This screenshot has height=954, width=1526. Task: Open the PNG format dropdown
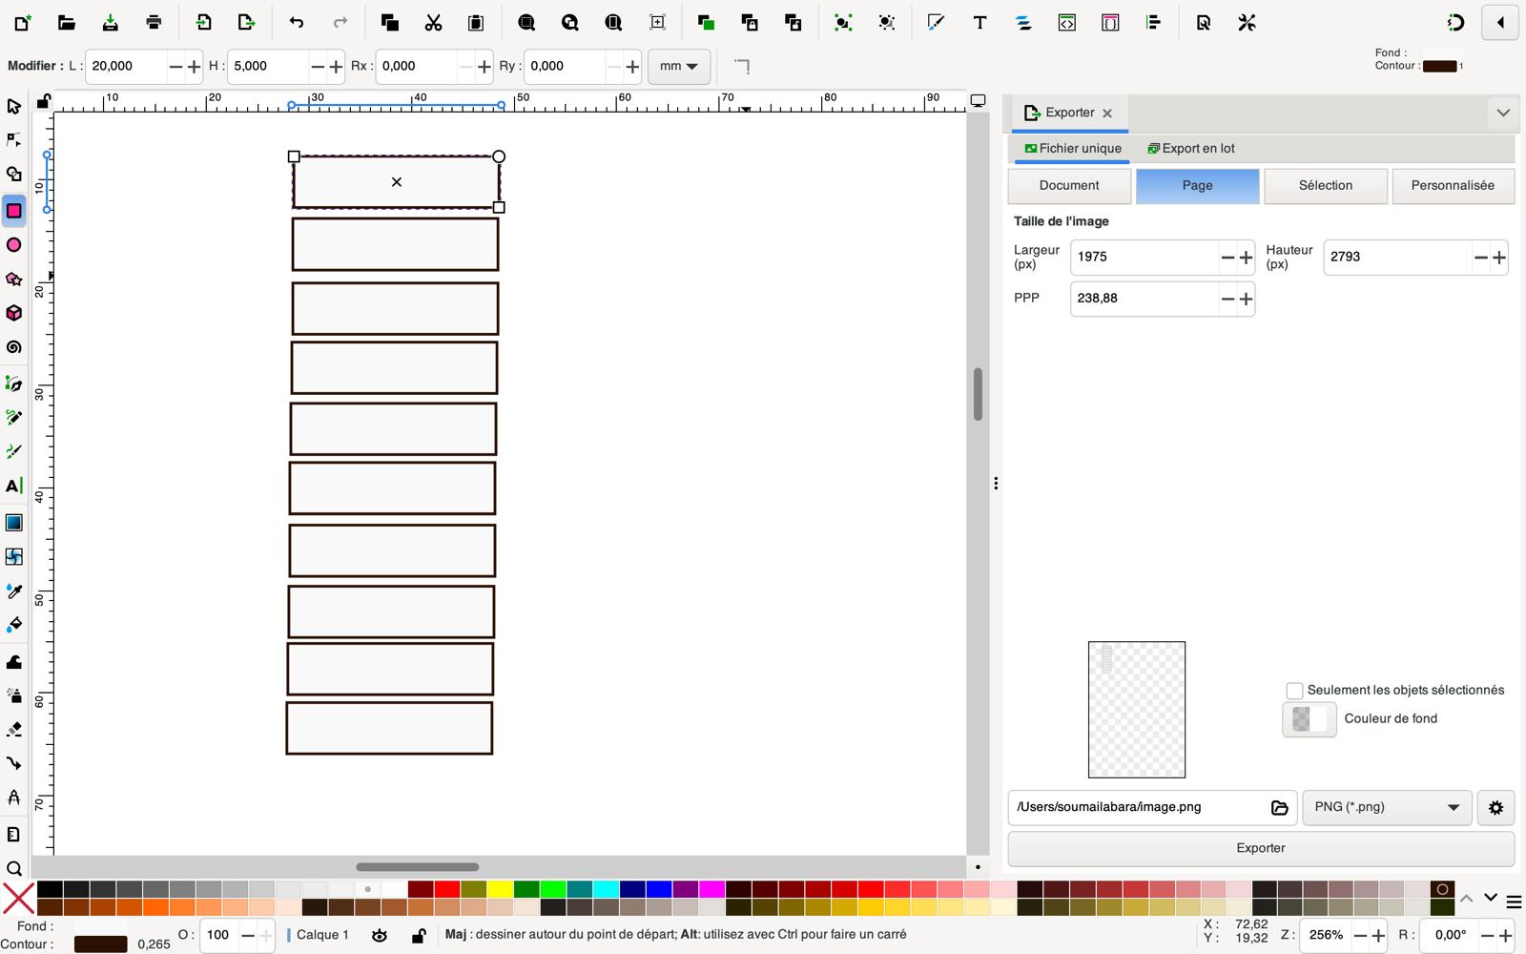click(x=1387, y=808)
